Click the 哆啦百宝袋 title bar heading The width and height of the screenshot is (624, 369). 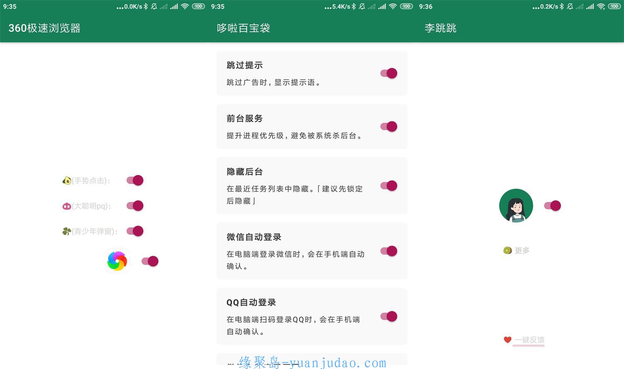click(x=243, y=28)
